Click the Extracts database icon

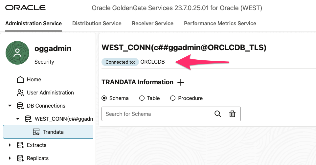[20, 145]
